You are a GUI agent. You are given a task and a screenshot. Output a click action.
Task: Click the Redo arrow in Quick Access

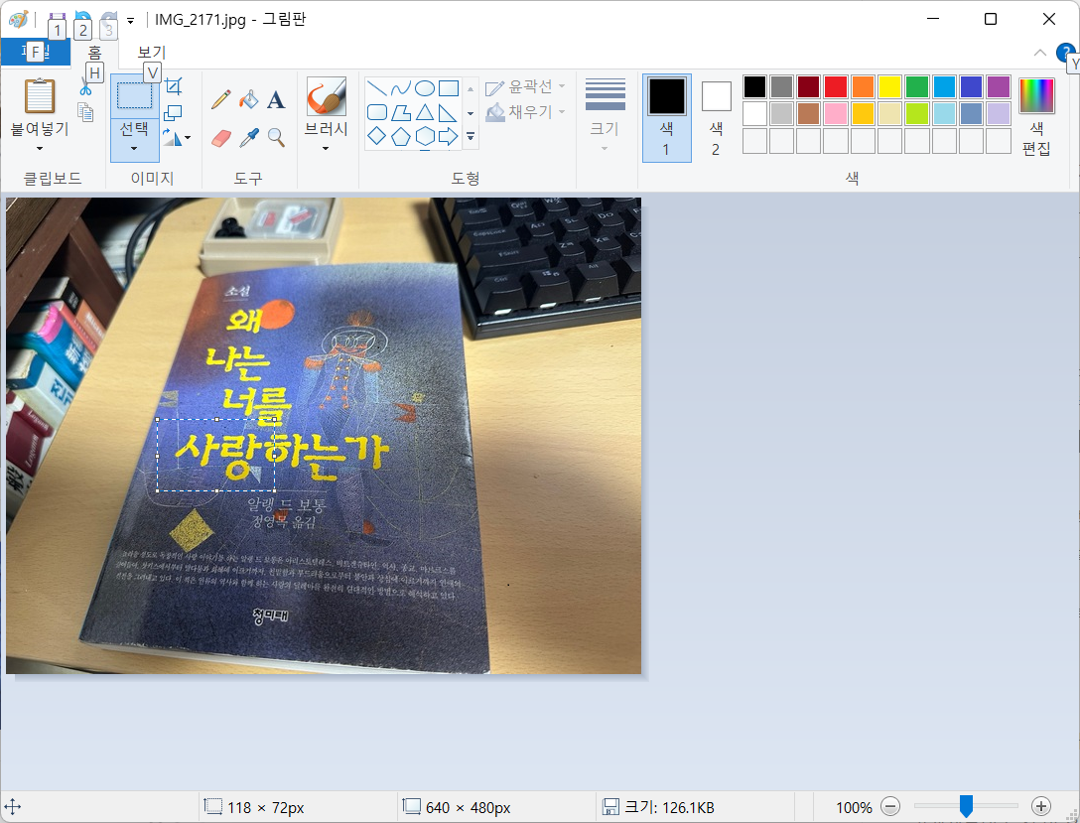108,19
